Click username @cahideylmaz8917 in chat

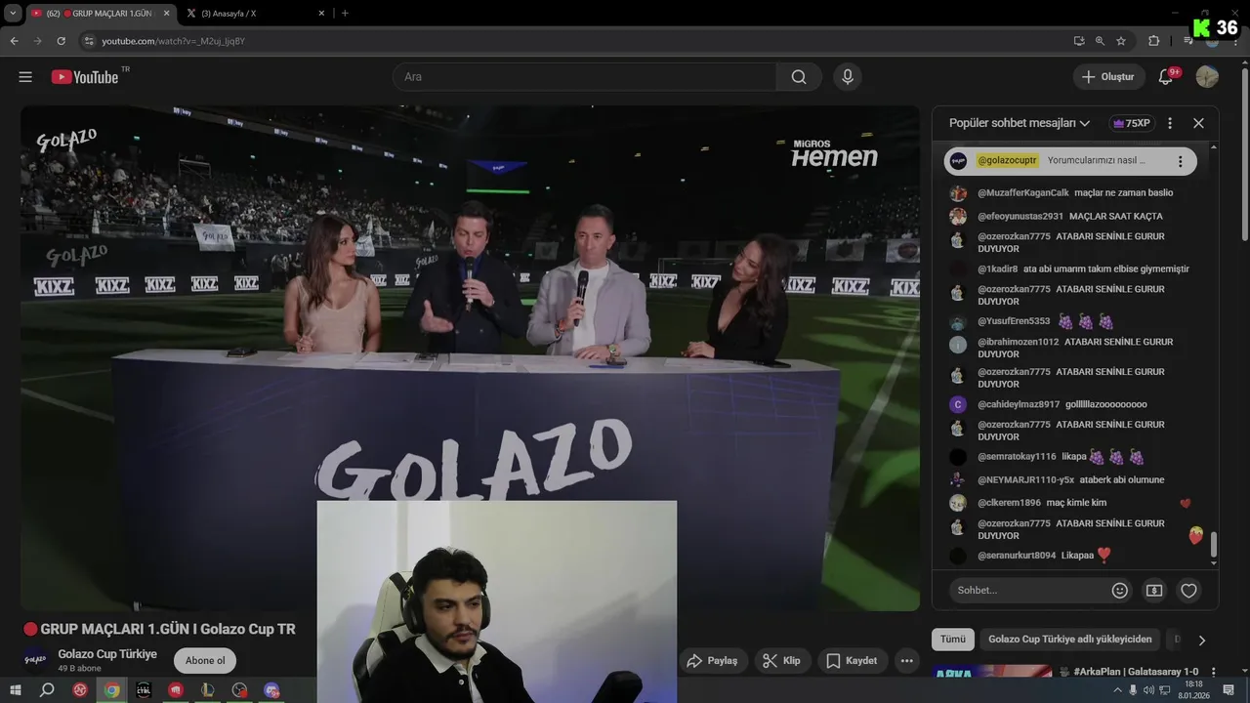(x=1019, y=404)
